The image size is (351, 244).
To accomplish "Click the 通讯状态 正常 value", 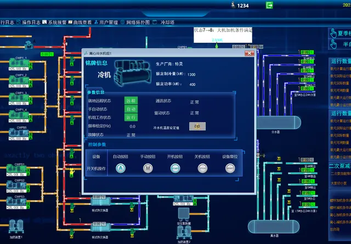I will [x=195, y=102].
